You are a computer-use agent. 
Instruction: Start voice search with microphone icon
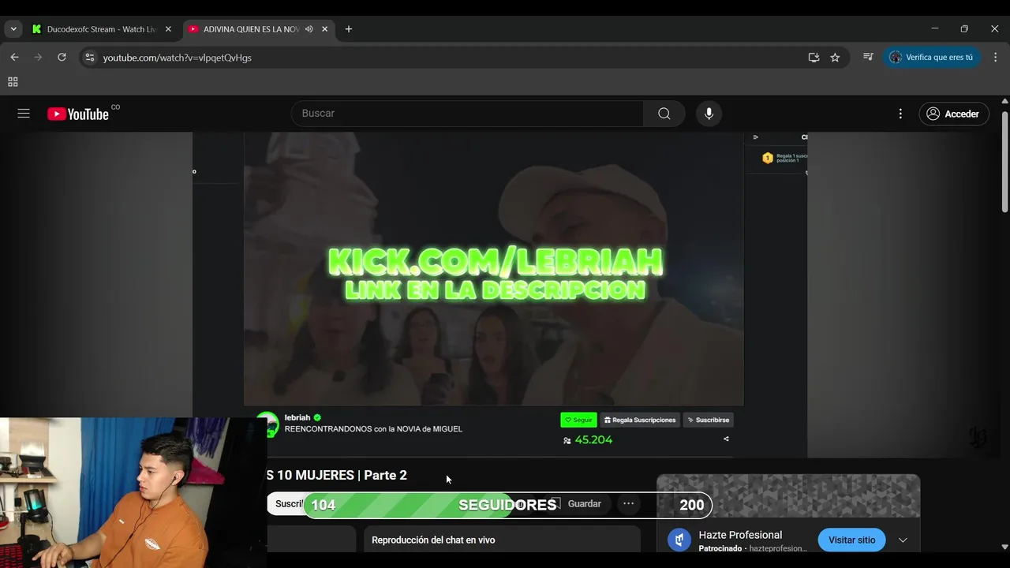point(709,114)
